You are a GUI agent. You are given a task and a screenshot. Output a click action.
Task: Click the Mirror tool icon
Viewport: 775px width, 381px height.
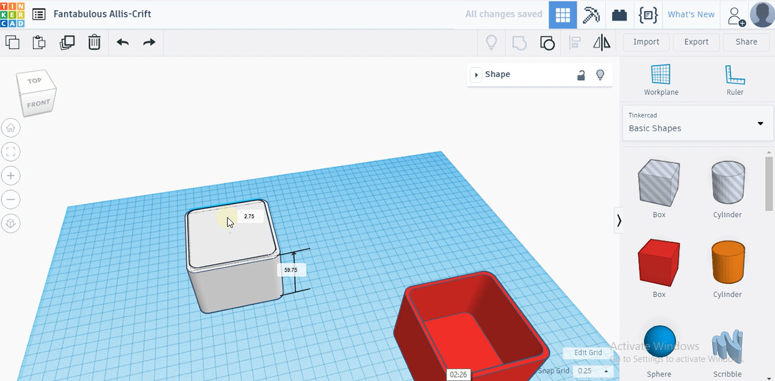click(602, 42)
